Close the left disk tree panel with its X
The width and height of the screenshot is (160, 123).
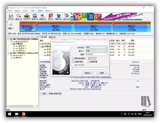pos(37,37)
